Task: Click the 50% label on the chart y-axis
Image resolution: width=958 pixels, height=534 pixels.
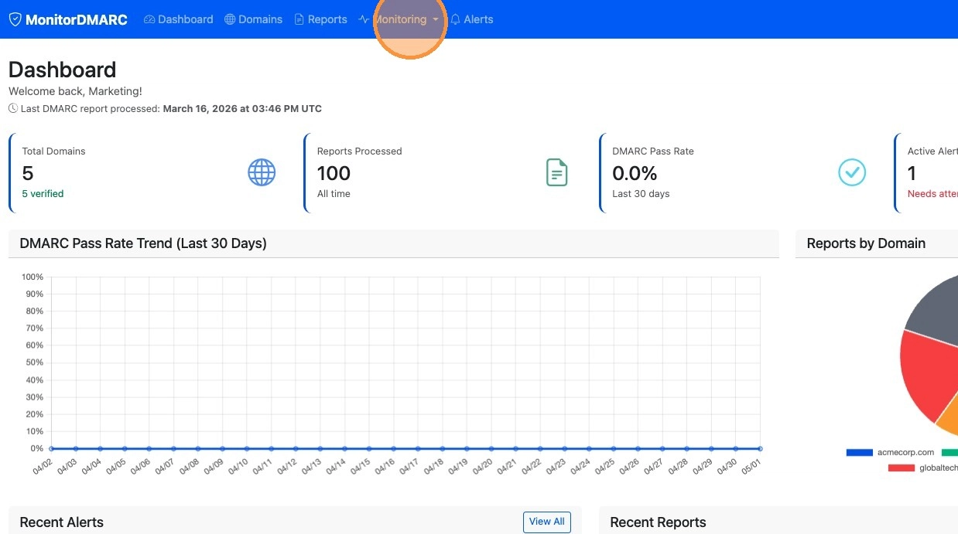Action: 35,362
